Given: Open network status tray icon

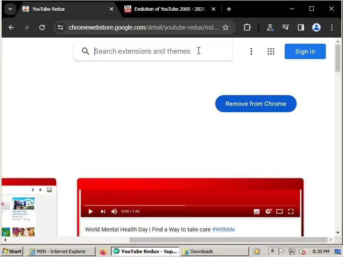Looking at the screenshot, I should click(x=292, y=251).
